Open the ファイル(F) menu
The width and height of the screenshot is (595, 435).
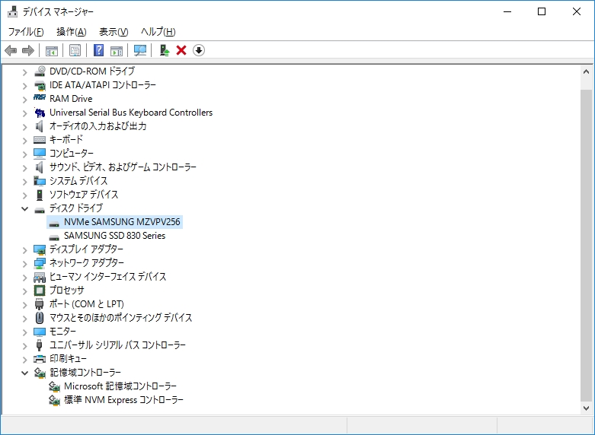click(25, 31)
